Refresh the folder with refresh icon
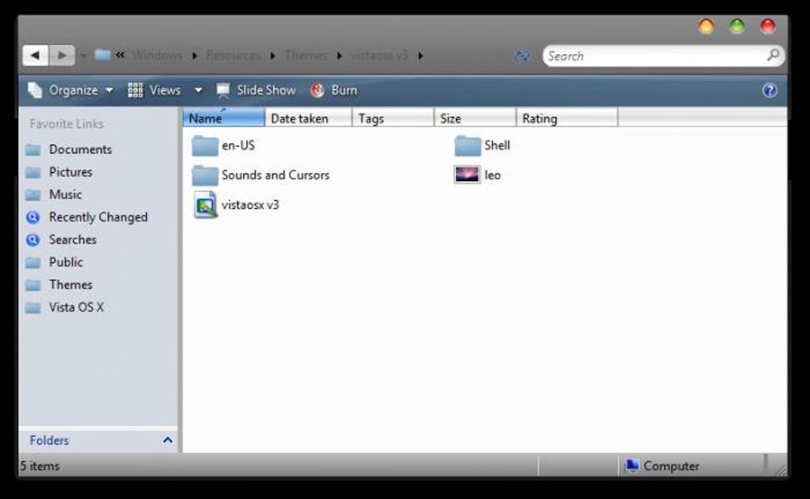This screenshot has height=499, width=810. [x=522, y=56]
